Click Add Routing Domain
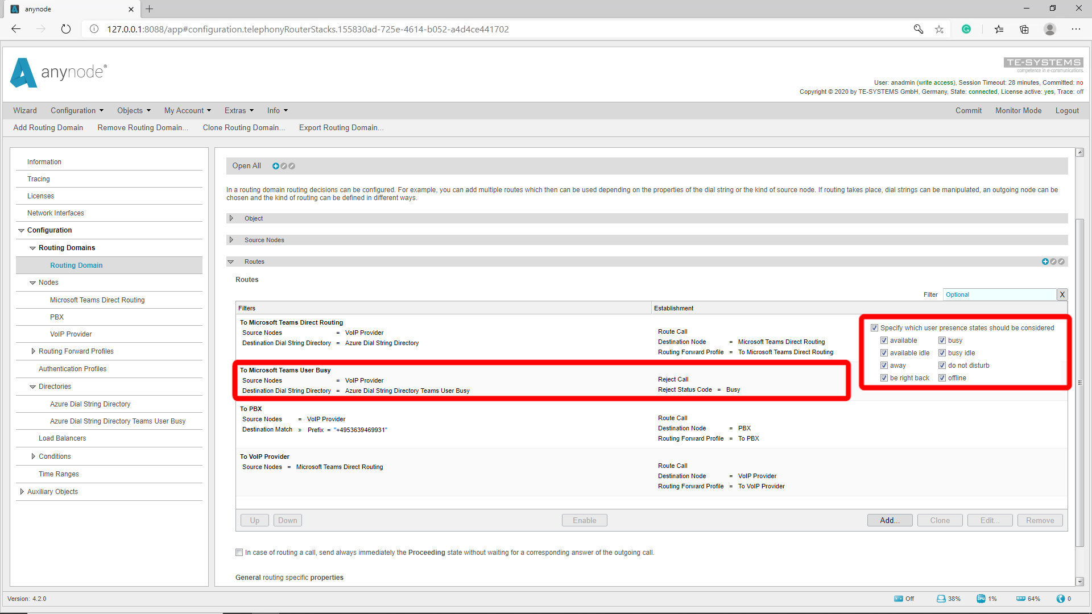Viewport: 1092px width, 614px height. pos(48,128)
